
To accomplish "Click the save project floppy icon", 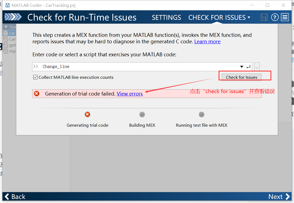I will 264,17.
